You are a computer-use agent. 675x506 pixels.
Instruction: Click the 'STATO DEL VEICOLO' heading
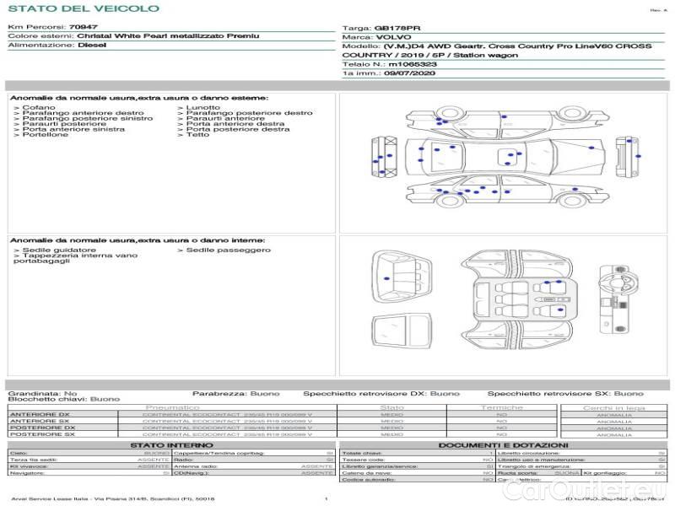[x=83, y=8]
